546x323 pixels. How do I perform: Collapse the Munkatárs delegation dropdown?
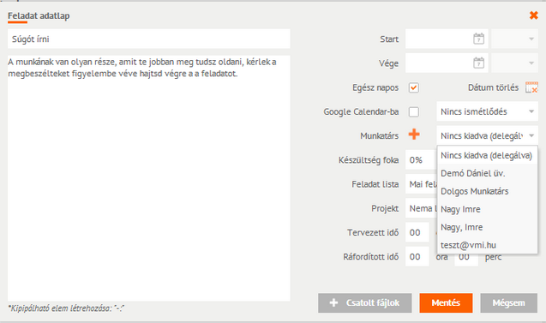coord(487,135)
